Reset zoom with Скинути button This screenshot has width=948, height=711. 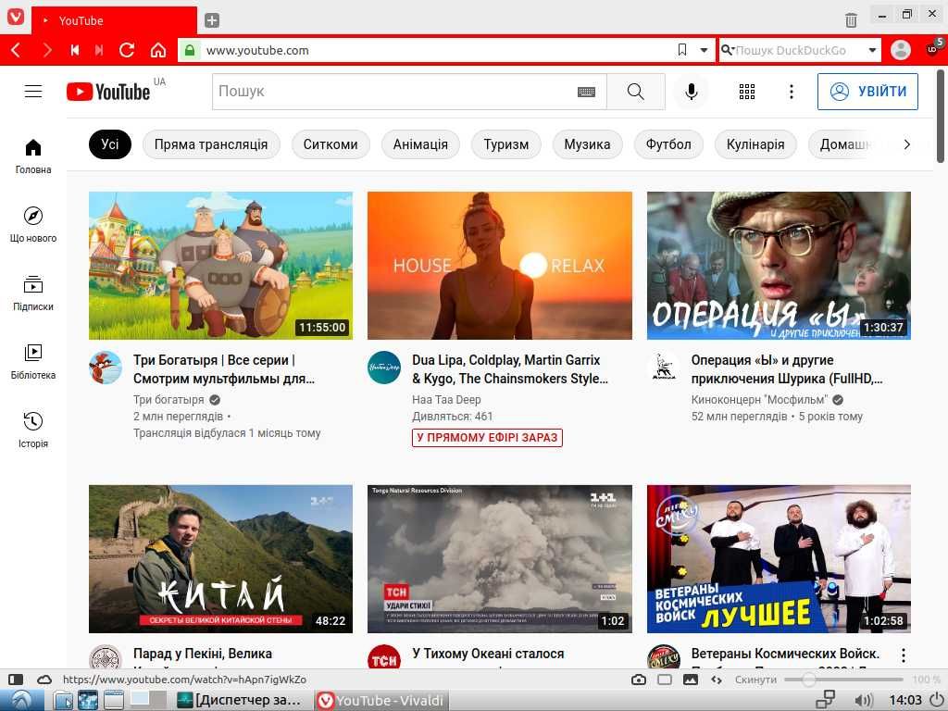tap(755, 680)
